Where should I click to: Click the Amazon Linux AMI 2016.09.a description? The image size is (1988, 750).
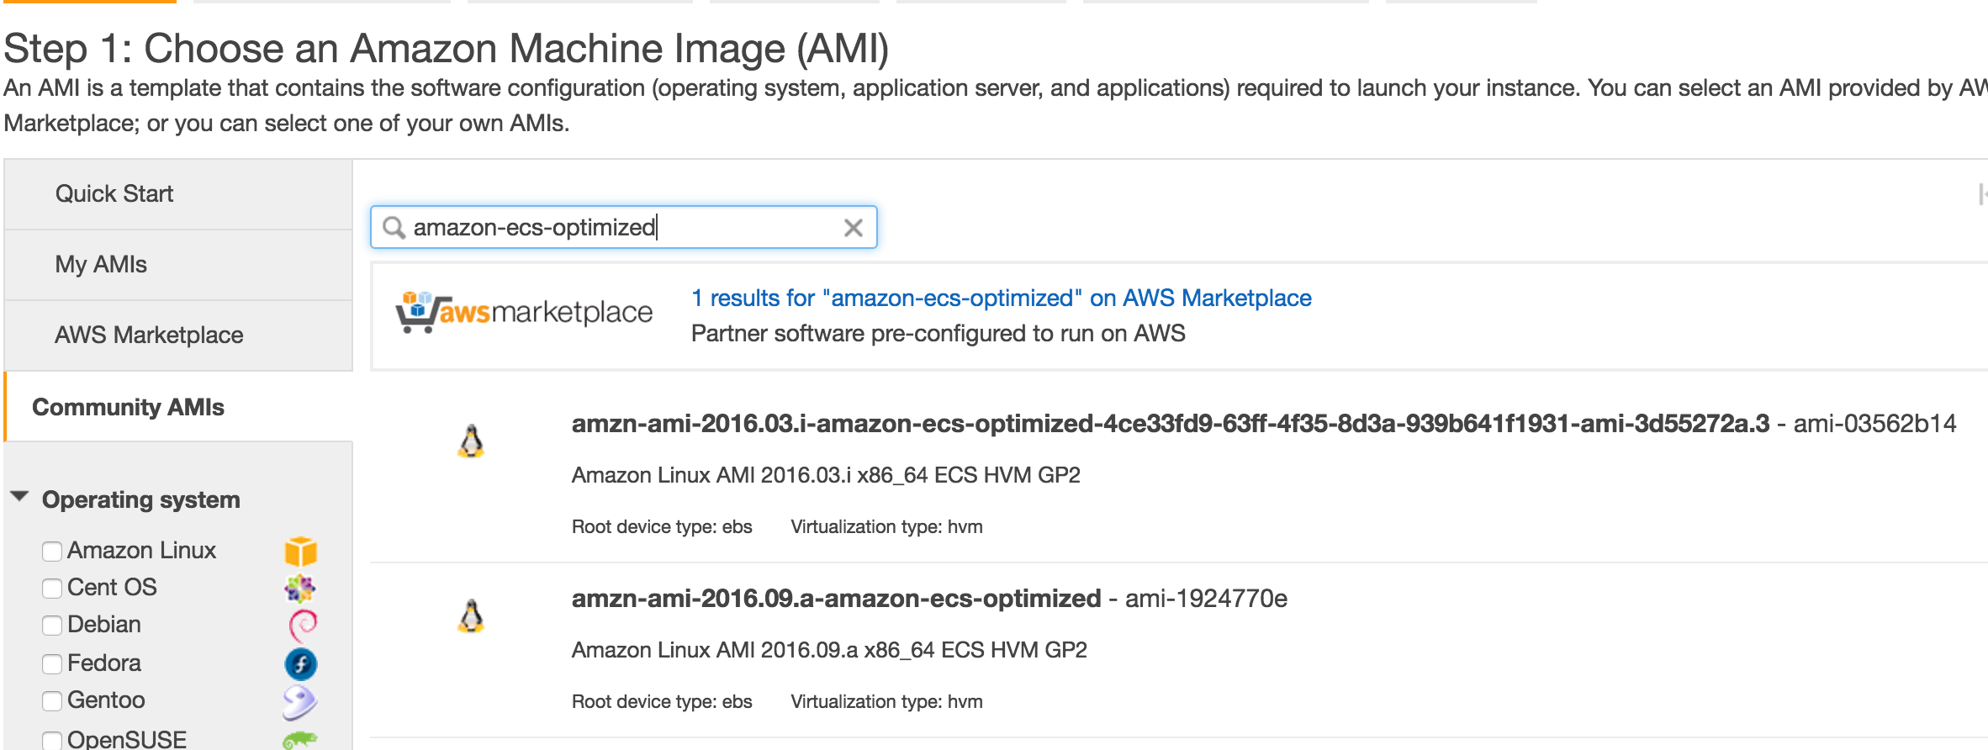(829, 651)
